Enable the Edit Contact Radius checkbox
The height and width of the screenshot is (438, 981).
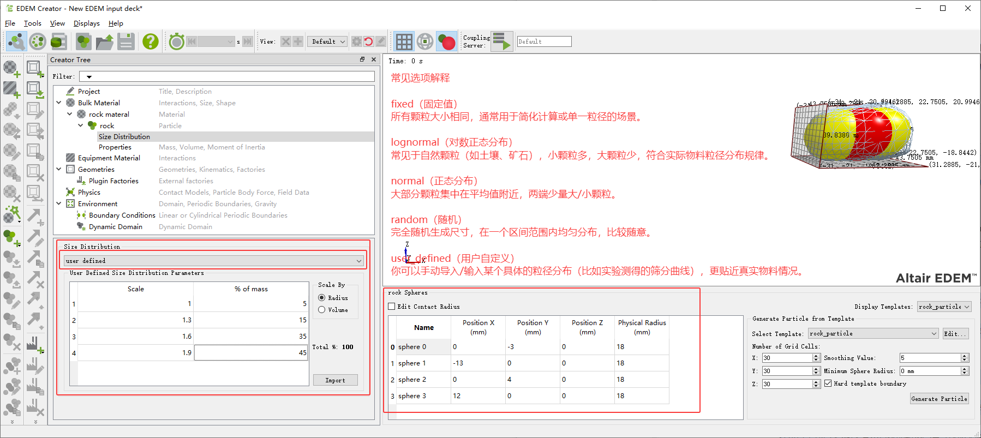[x=392, y=307]
